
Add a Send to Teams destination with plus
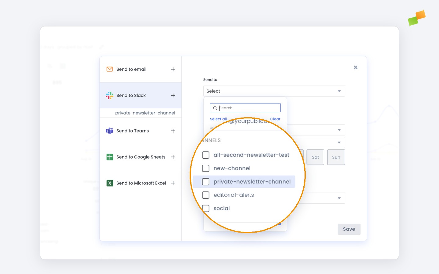click(173, 131)
